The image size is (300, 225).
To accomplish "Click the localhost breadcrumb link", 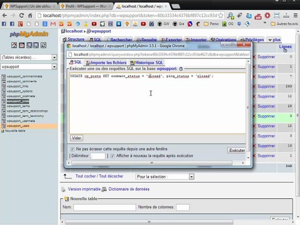I will [x=74, y=31].
